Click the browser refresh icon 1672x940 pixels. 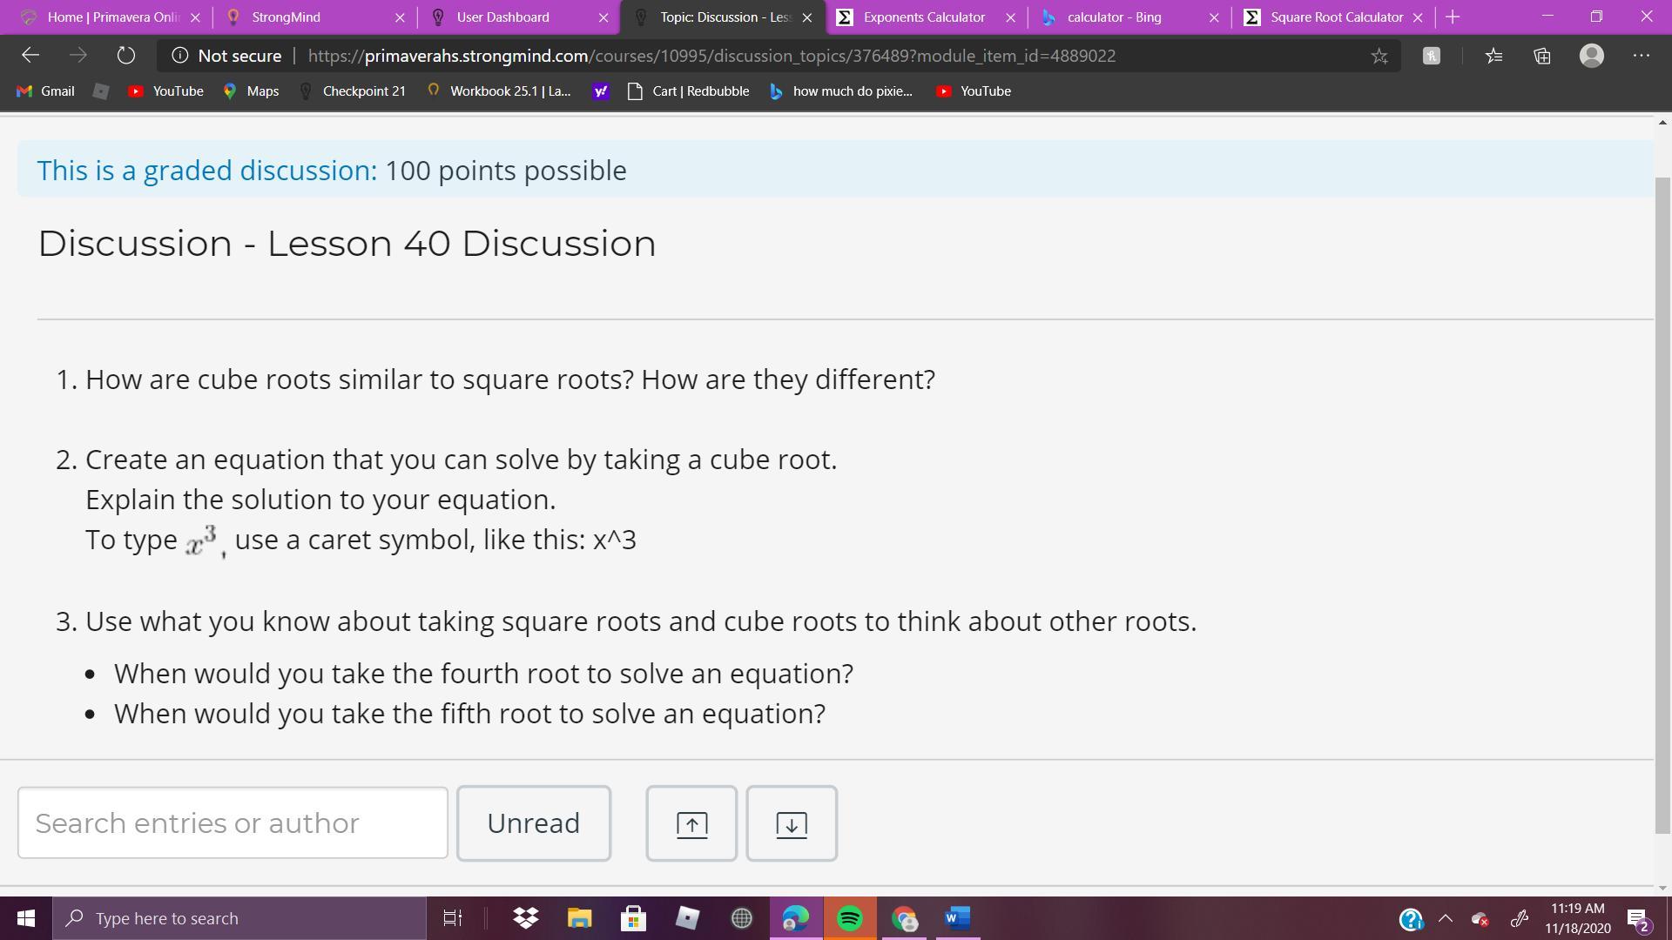point(126,56)
